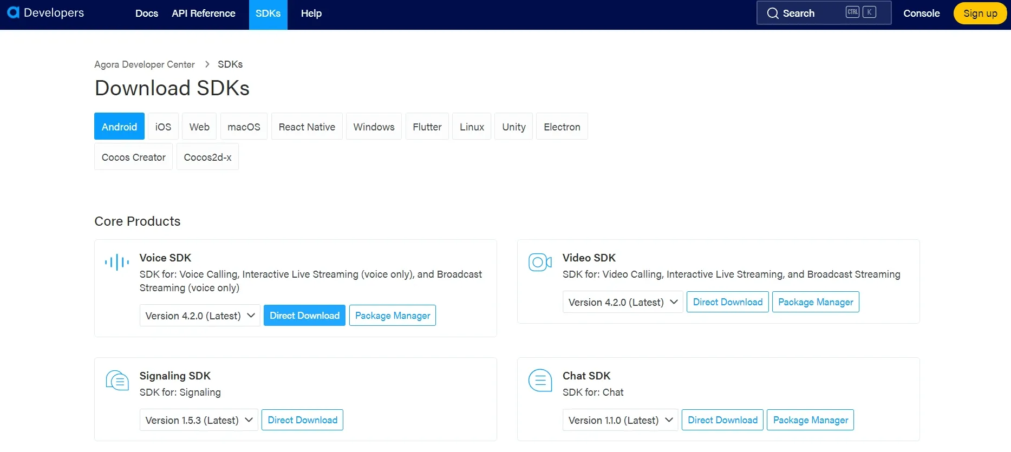Click the Core Products heading
This screenshot has width=1011, height=452.
pos(138,221)
